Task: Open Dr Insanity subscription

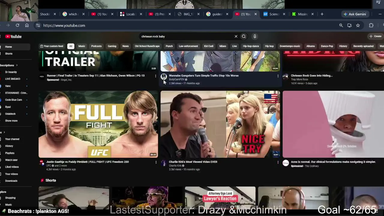Action: 11,72
